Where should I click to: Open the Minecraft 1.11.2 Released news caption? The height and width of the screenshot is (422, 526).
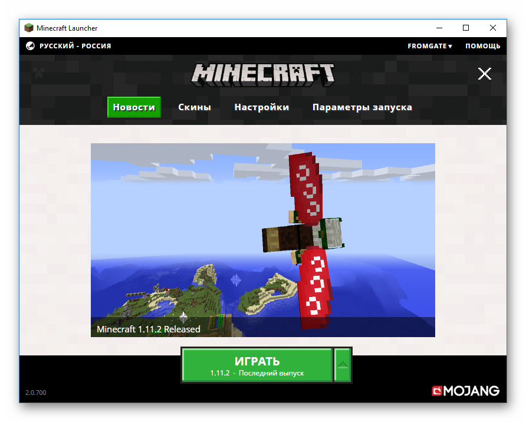click(x=149, y=329)
